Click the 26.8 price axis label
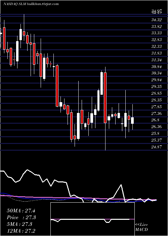Image resolution: width=168 pixels, height=236 pixels. pos(155,120)
